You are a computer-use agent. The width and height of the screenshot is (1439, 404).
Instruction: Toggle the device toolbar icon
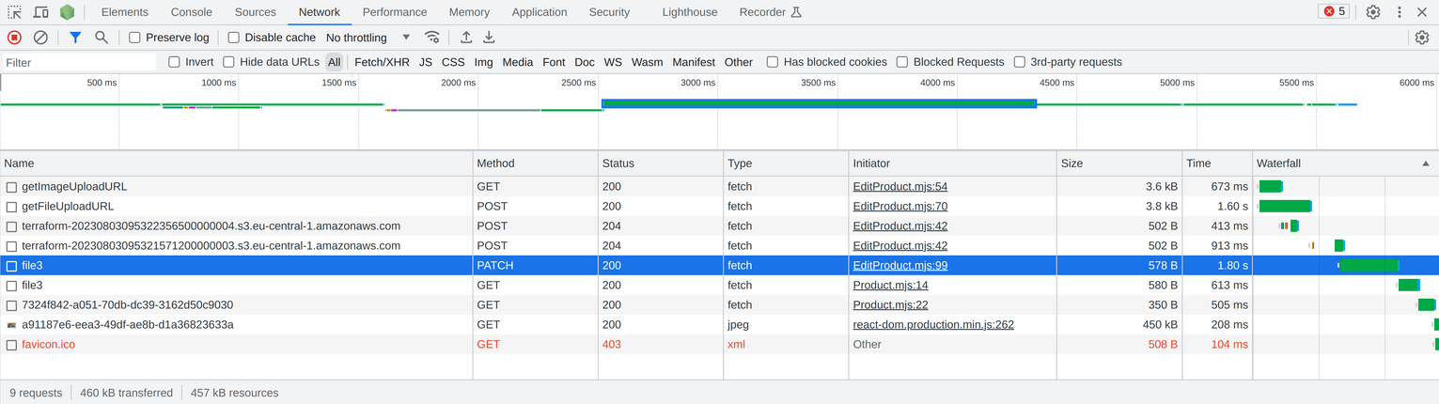point(41,12)
